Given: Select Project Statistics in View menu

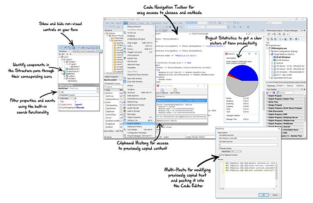Looking at the screenshot, I should 140,124.
